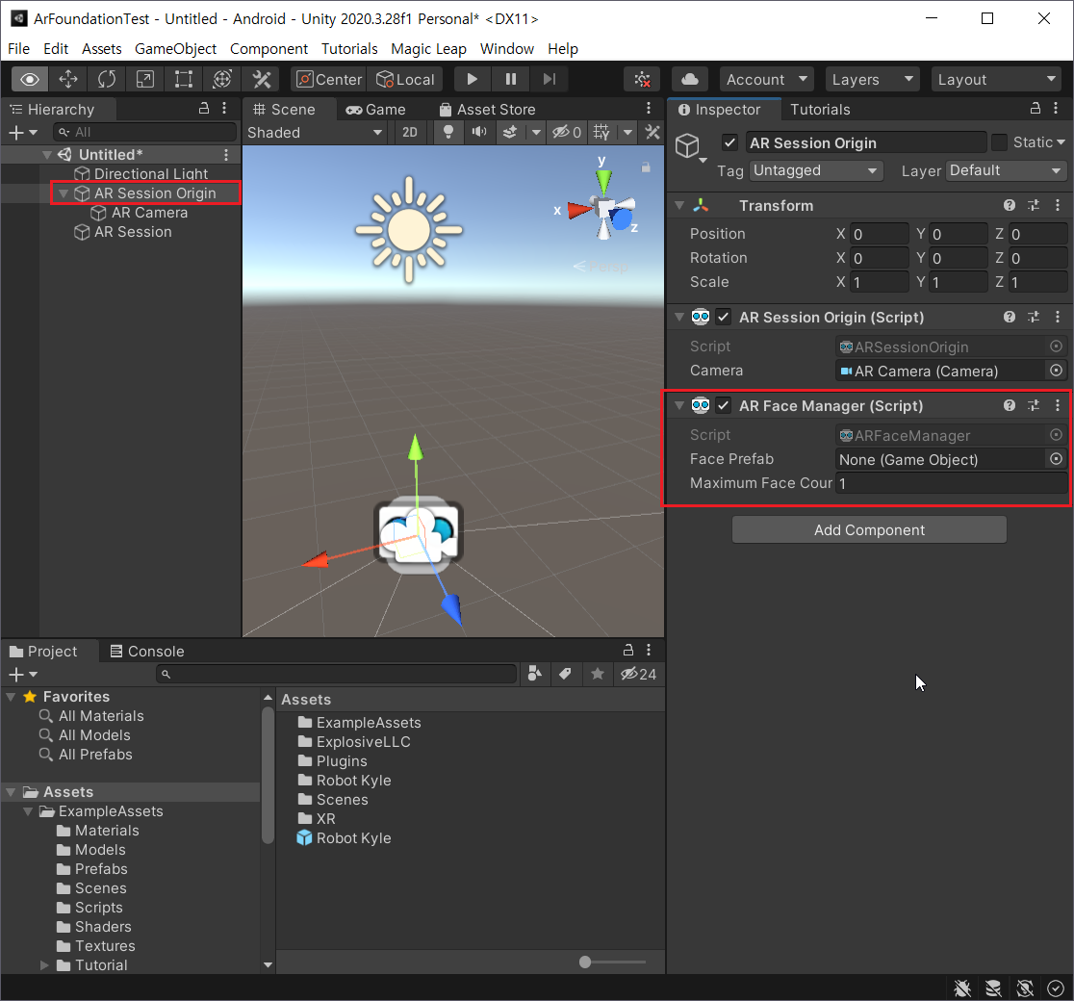Open Scene component tools icon
Screen dimensions: 1074x1001
(x=652, y=132)
